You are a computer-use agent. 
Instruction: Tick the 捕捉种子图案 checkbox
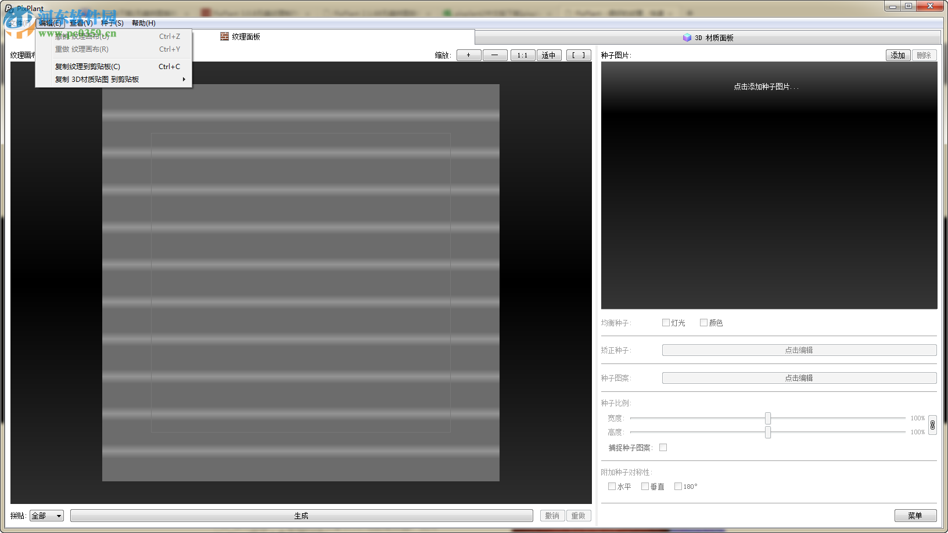click(663, 448)
